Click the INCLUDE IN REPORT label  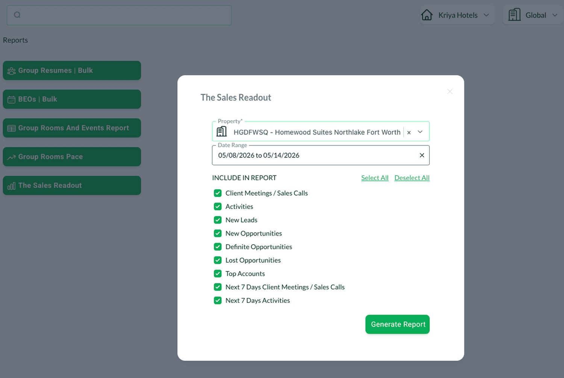[244, 178]
